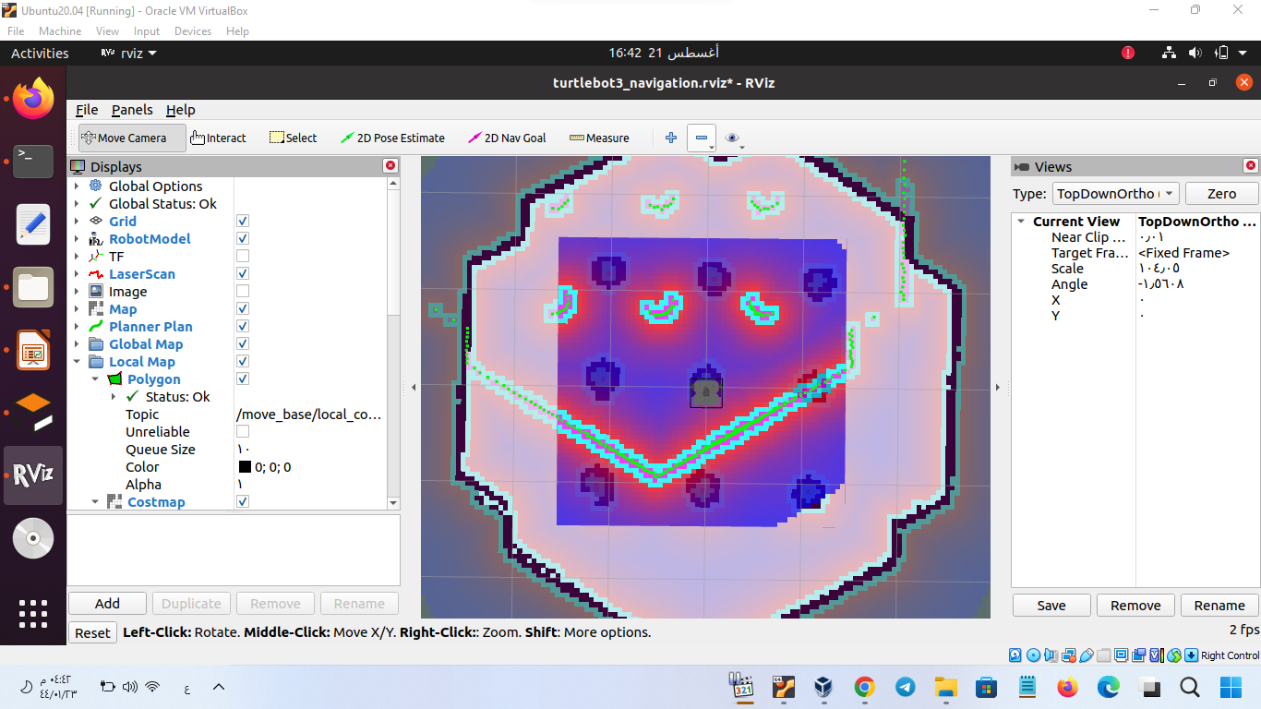Launch RViz icon in the dock
Screen dimensions: 1261x709
[33, 475]
